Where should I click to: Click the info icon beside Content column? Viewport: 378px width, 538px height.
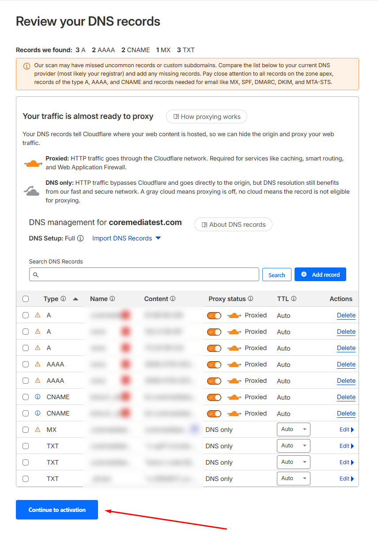click(x=173, y=299)
